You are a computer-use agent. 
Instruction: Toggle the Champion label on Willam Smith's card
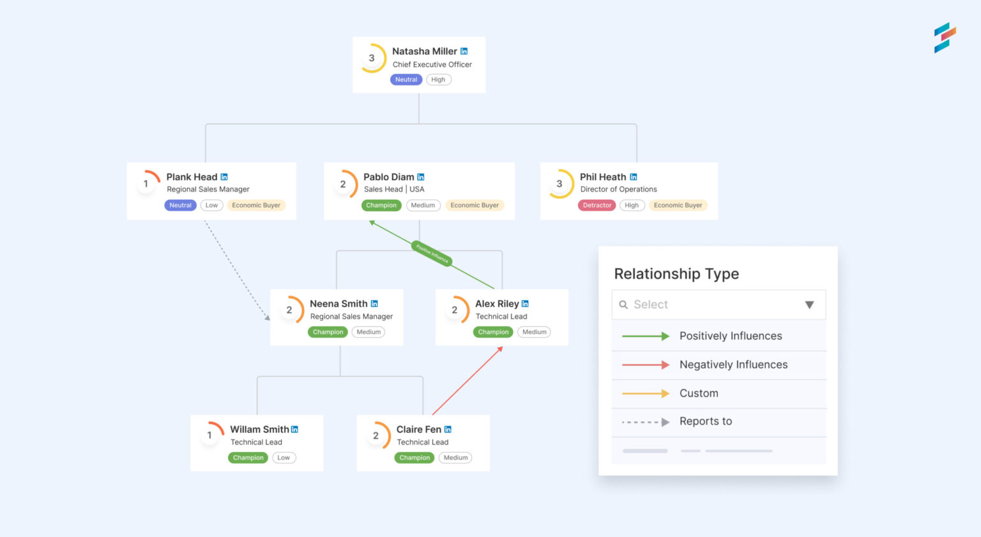[x=248, y=457]
